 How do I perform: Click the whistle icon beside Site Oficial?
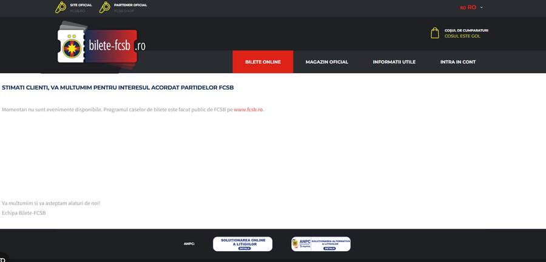[x=61, y=7]
